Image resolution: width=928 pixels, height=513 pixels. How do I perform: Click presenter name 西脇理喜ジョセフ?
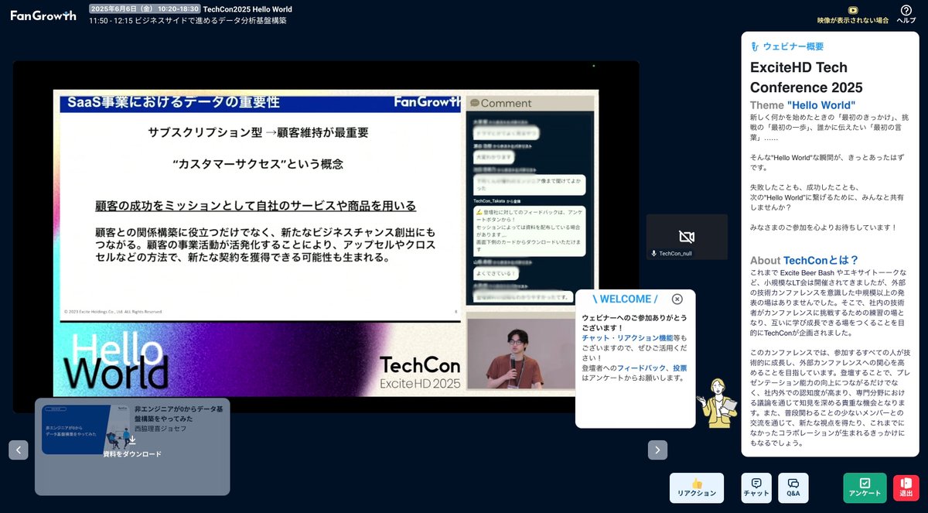(161, 428)
